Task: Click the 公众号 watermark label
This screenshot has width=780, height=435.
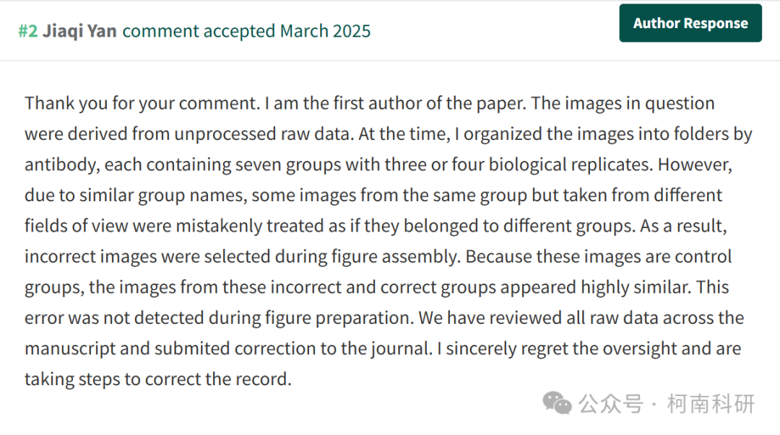Action: (x=611, y=404)
